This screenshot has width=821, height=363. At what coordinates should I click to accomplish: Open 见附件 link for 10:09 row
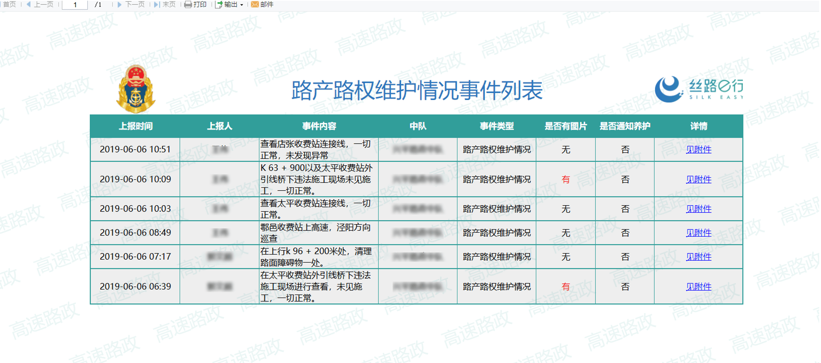click(x=698, y=179)
